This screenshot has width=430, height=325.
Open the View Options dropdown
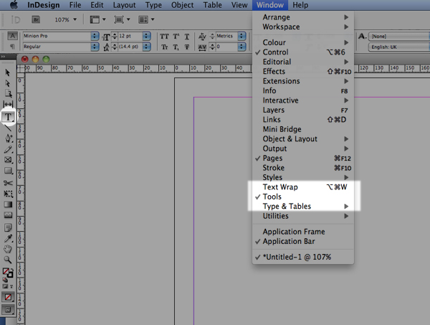coord(98,19)
